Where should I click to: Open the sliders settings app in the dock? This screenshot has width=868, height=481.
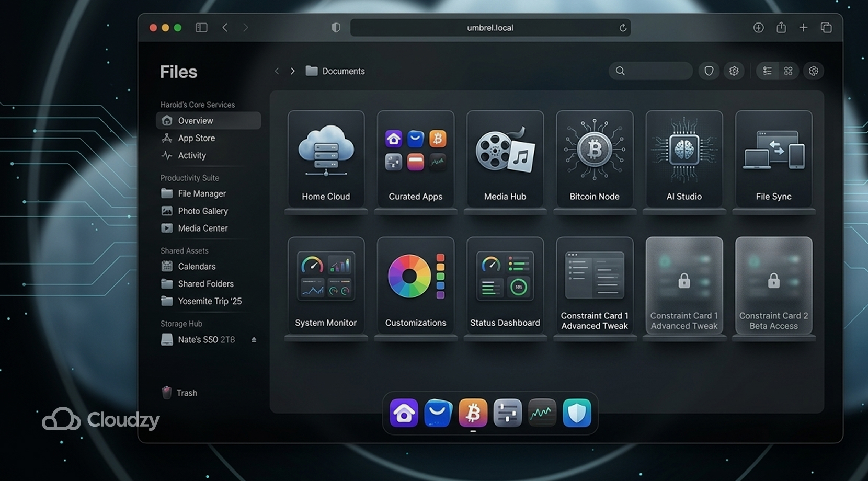pos(507,413)
